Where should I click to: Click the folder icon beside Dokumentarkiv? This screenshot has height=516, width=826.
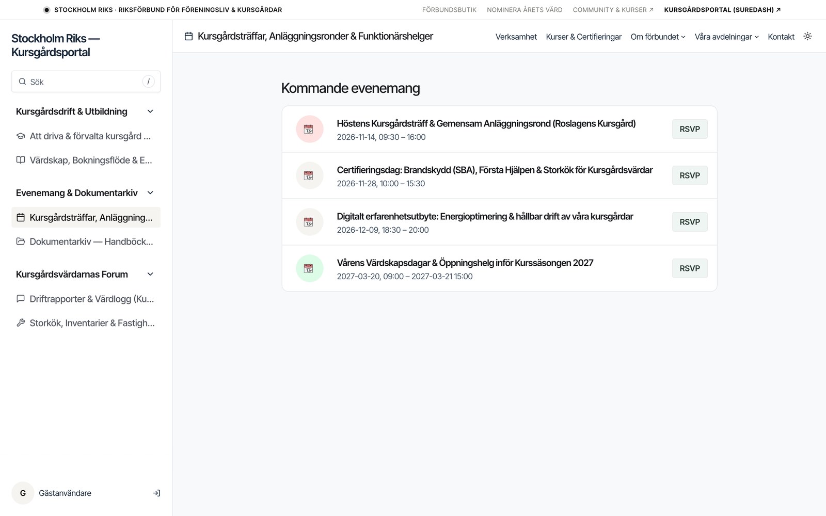(21, 241)
